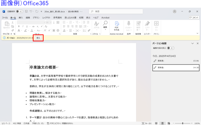Click the 復元 restore button
The image size is (201, 125).
38,38
